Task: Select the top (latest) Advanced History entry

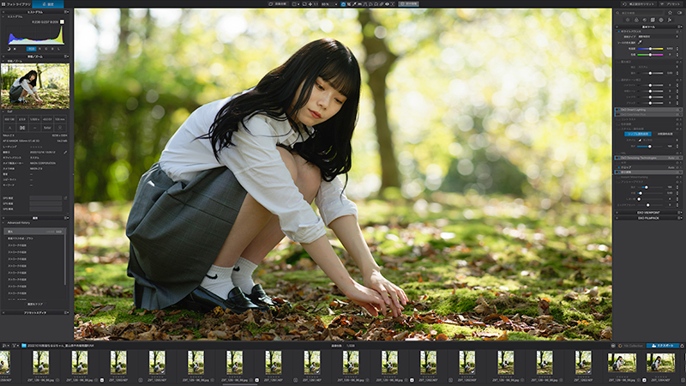Action: coord(34,231)
